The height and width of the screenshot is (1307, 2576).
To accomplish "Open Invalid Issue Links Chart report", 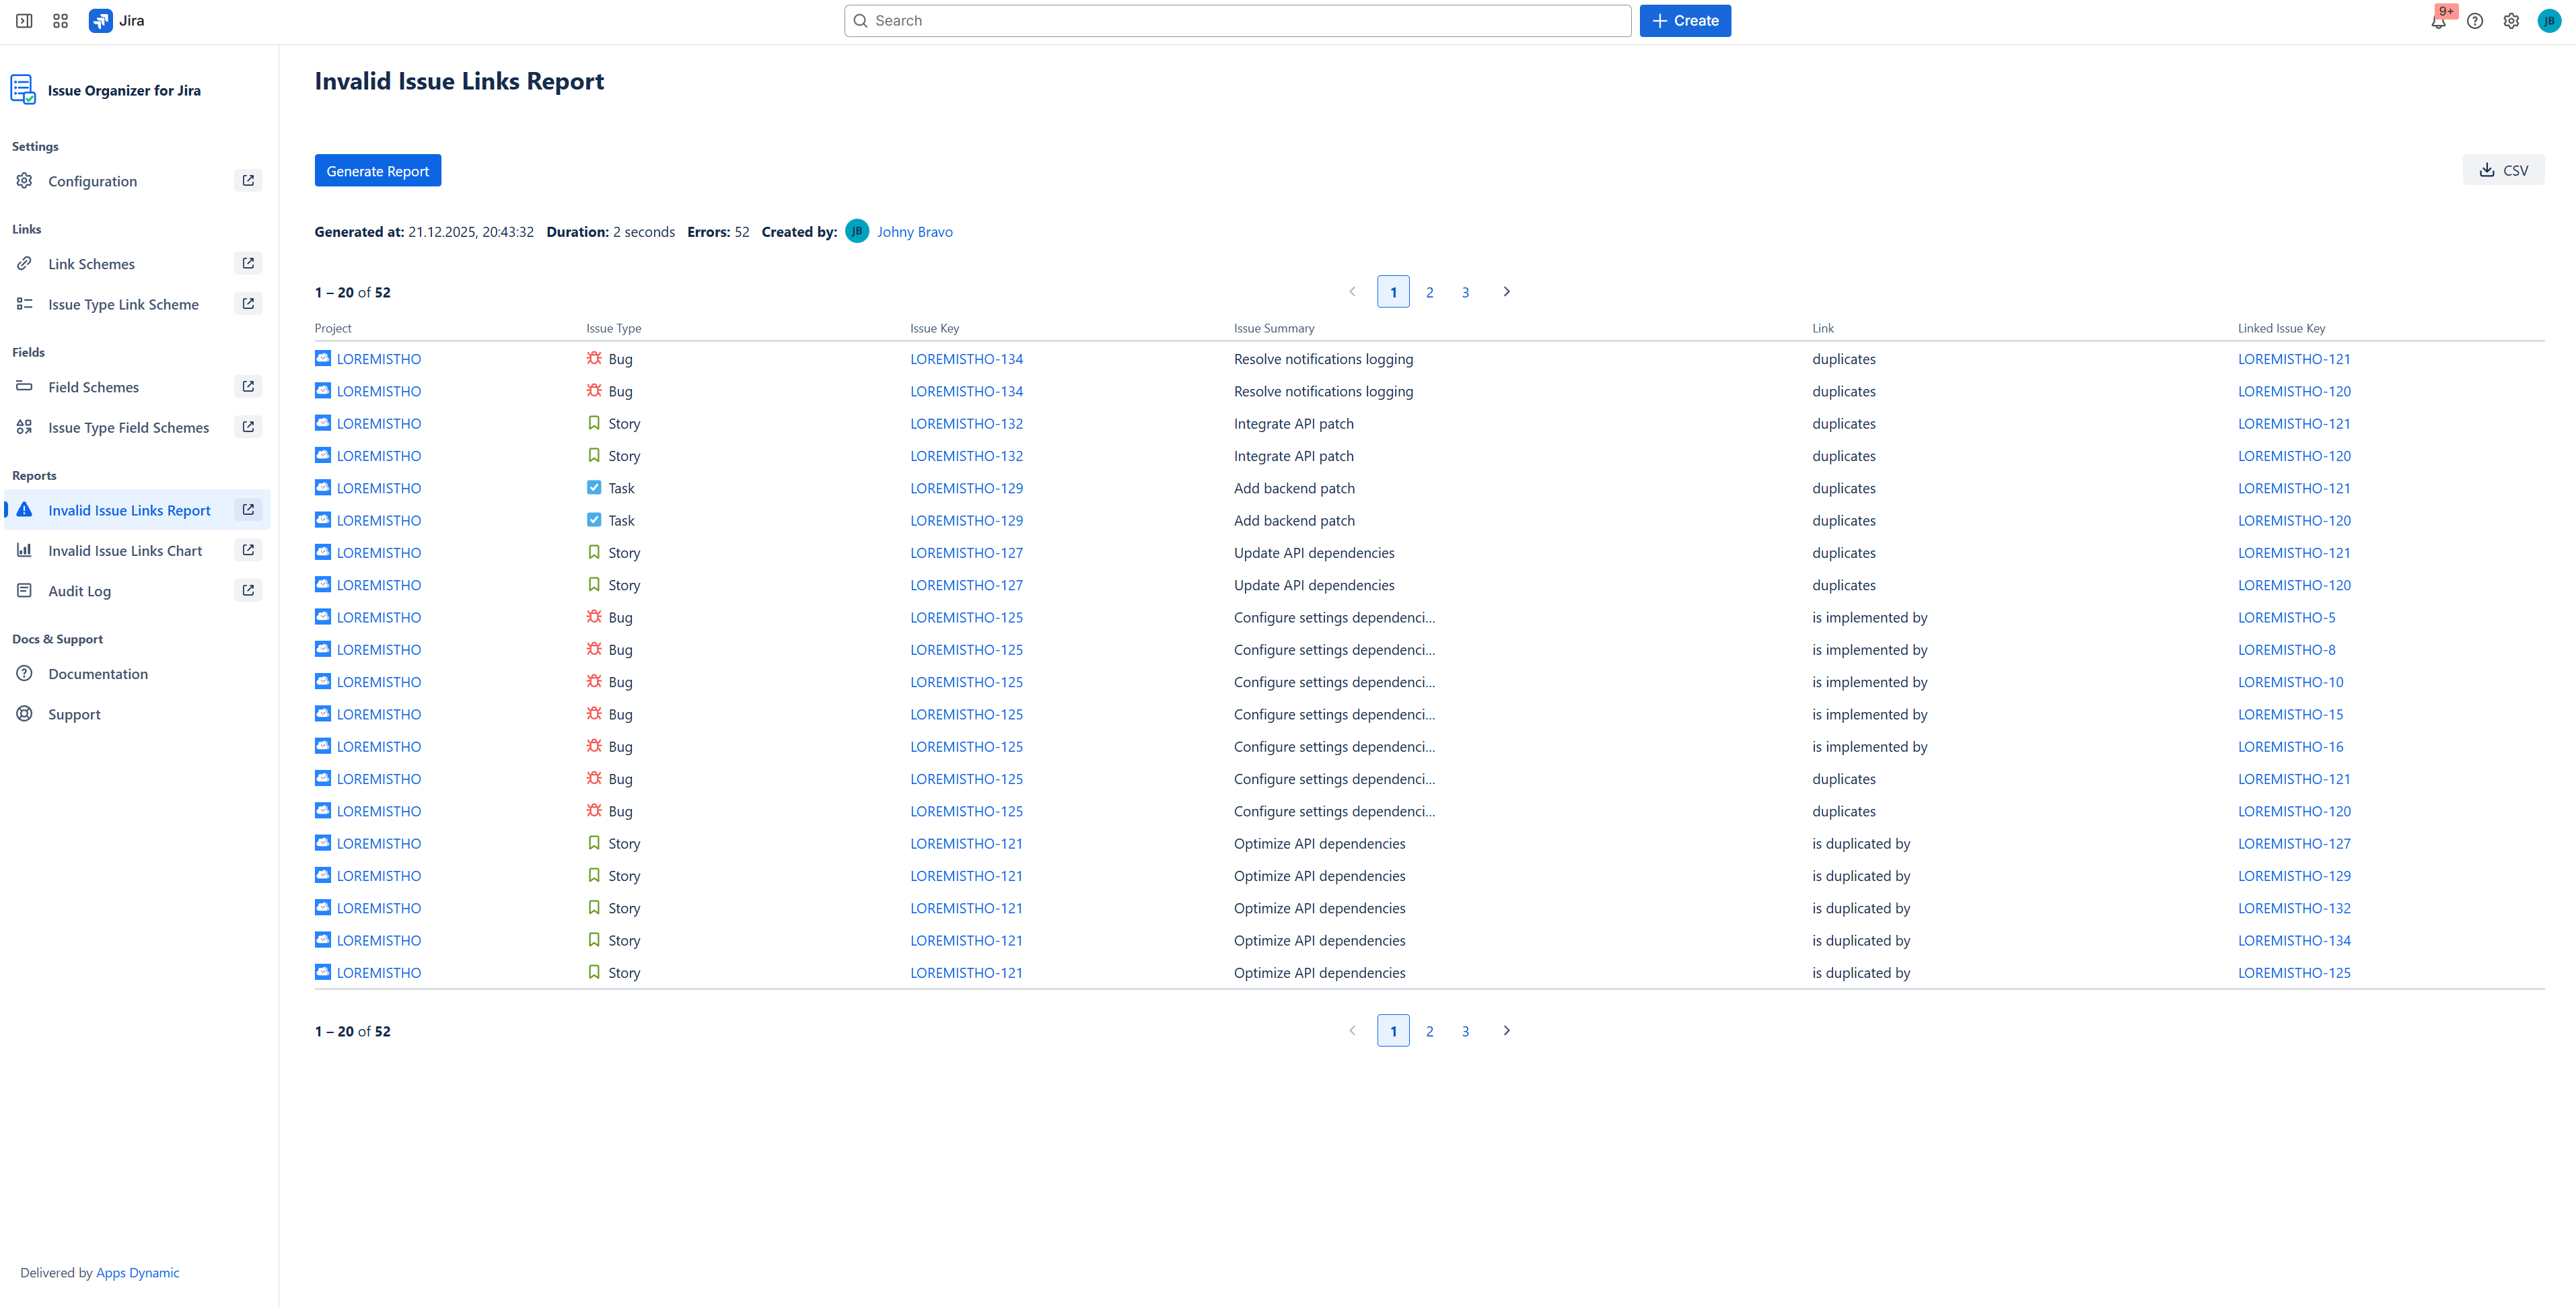I will pyautogui.click(x=125, y=551).
